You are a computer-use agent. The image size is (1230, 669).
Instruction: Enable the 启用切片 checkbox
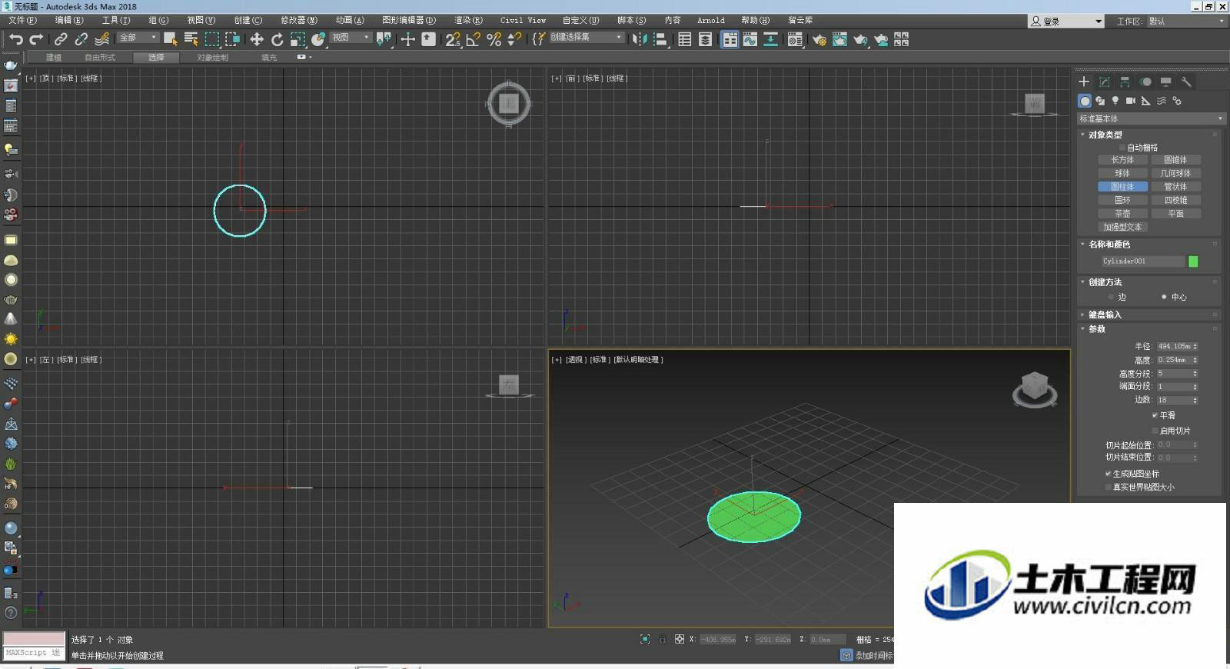tap(1155, 431)
